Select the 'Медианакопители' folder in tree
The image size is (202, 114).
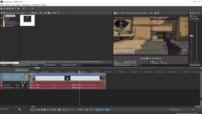(10, 22)
